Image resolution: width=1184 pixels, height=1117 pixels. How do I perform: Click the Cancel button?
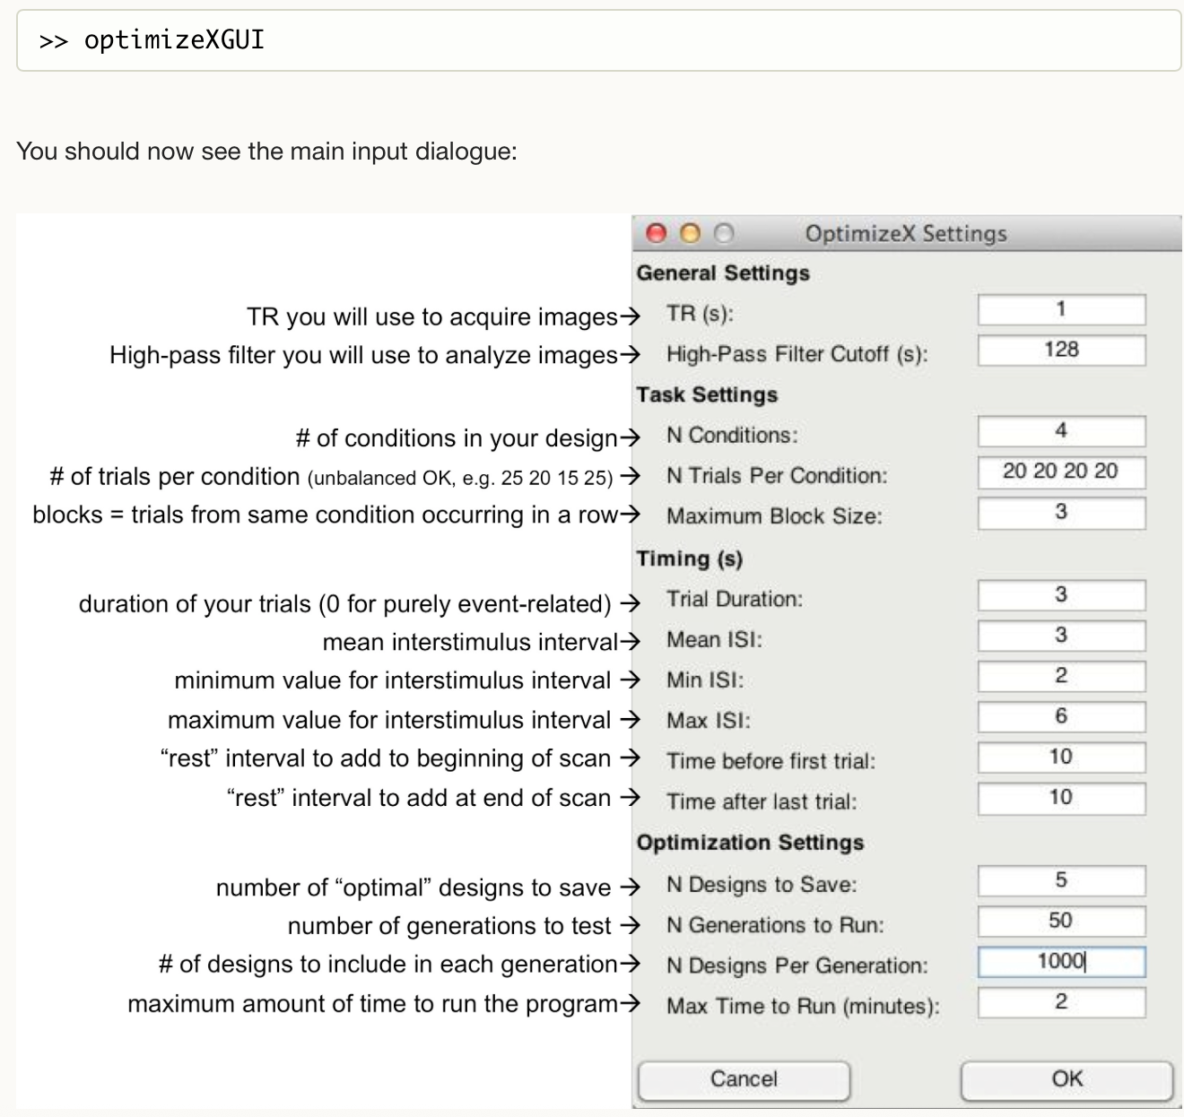coord(744,1079)
